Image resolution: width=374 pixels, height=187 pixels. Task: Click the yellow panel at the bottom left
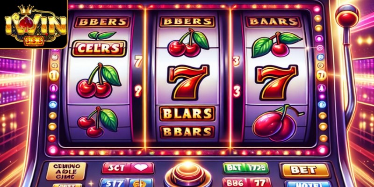point(66,171)
